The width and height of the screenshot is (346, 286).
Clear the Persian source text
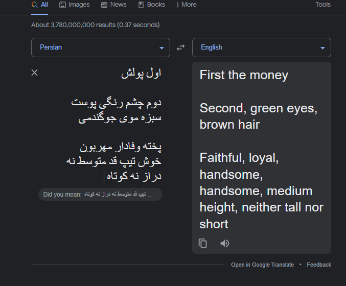(x=35, y=73)
